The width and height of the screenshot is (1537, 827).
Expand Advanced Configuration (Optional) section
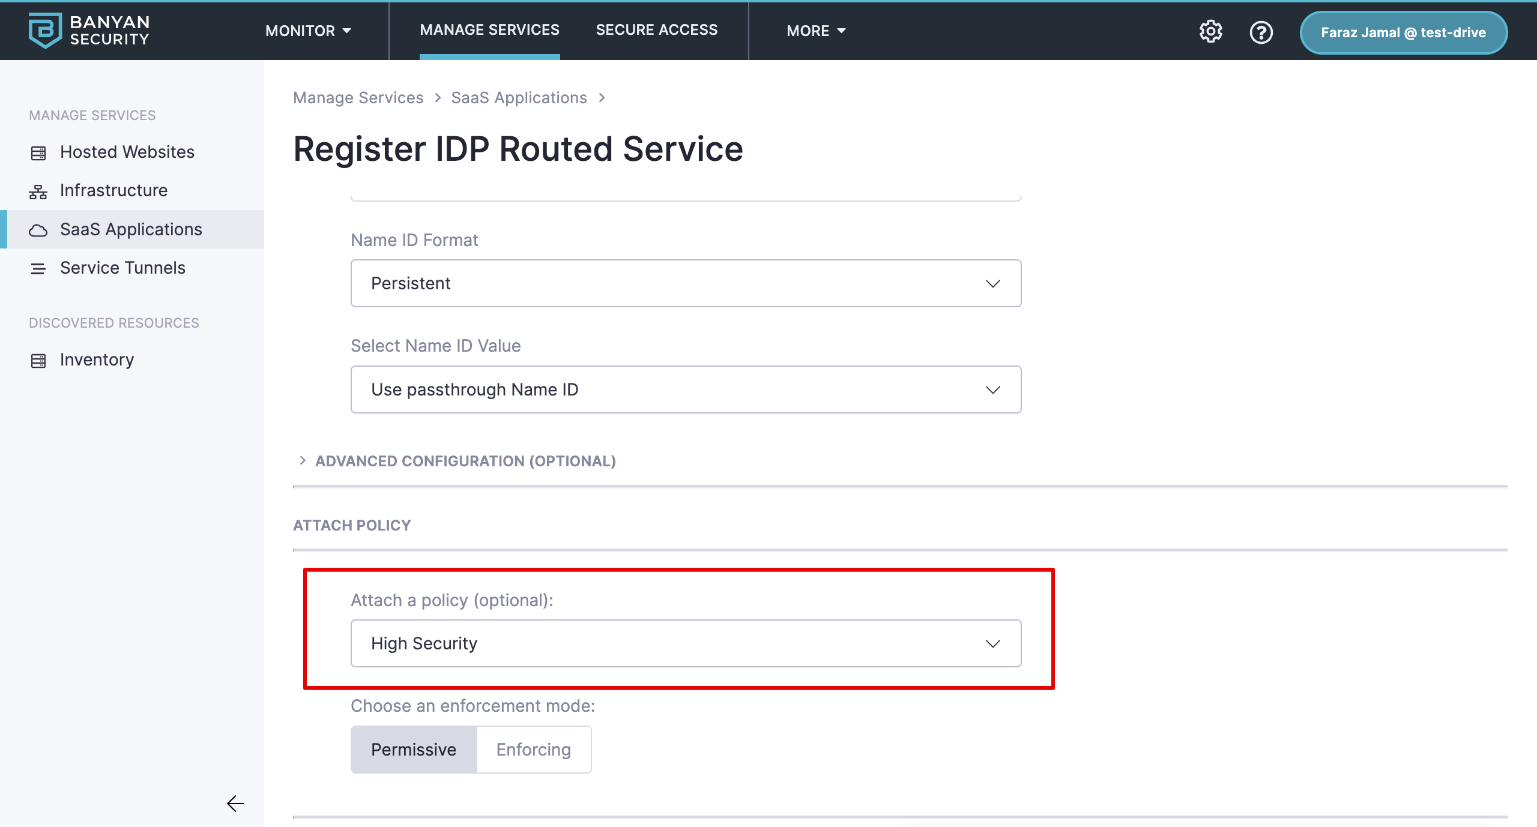(x=465, y=461)
